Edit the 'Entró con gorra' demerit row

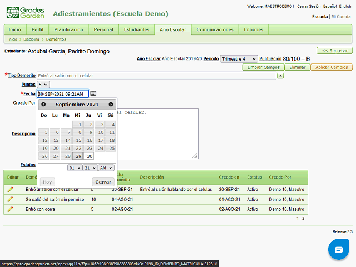tap(10, 209)
